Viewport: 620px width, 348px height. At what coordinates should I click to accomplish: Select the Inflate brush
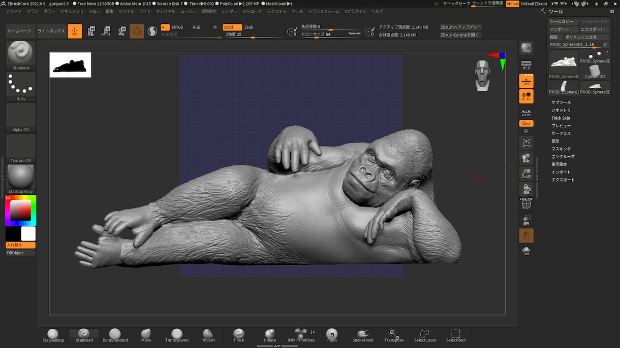coord(270,335)
